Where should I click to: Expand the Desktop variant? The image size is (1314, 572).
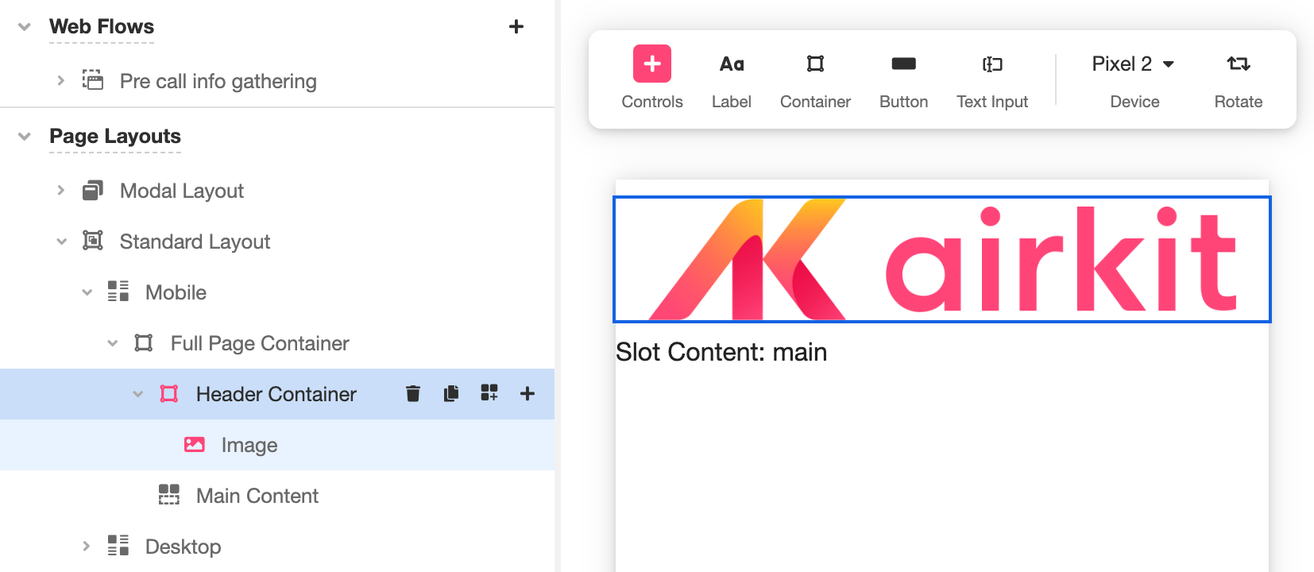click(86, 546)
